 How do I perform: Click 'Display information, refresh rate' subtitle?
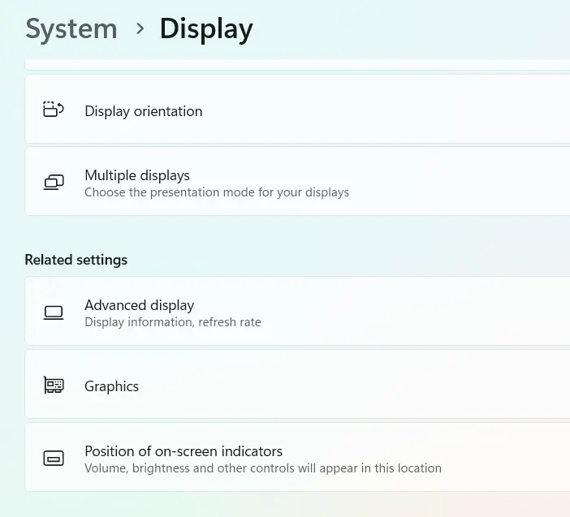(173, 323)
